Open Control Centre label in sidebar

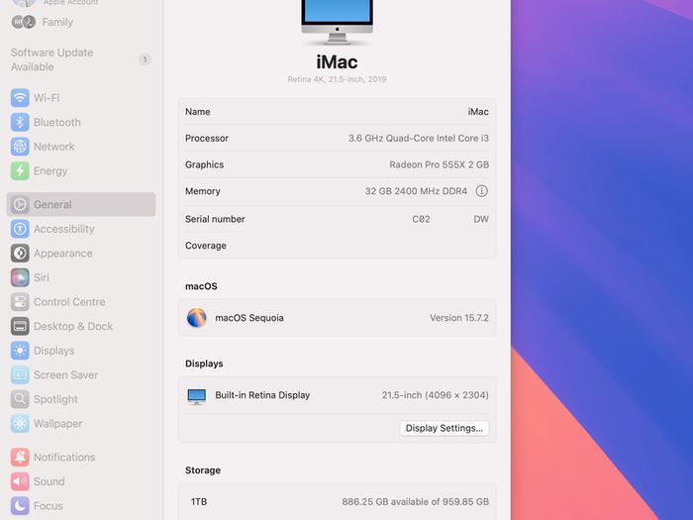69,301
